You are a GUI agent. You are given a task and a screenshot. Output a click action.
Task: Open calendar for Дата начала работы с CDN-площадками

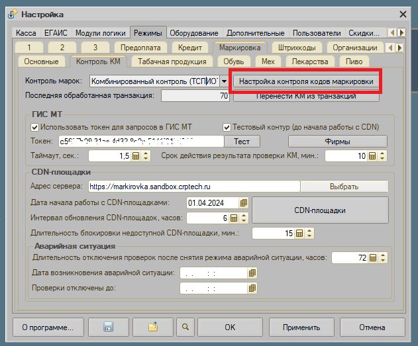pyautogui.click(x=243, y=203)
